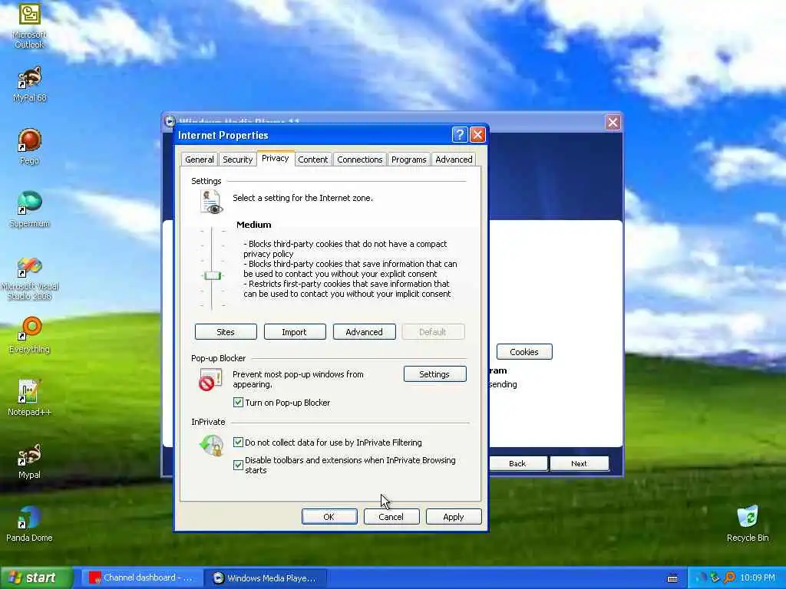Select the Privacy tab

[x=276, y=158]
